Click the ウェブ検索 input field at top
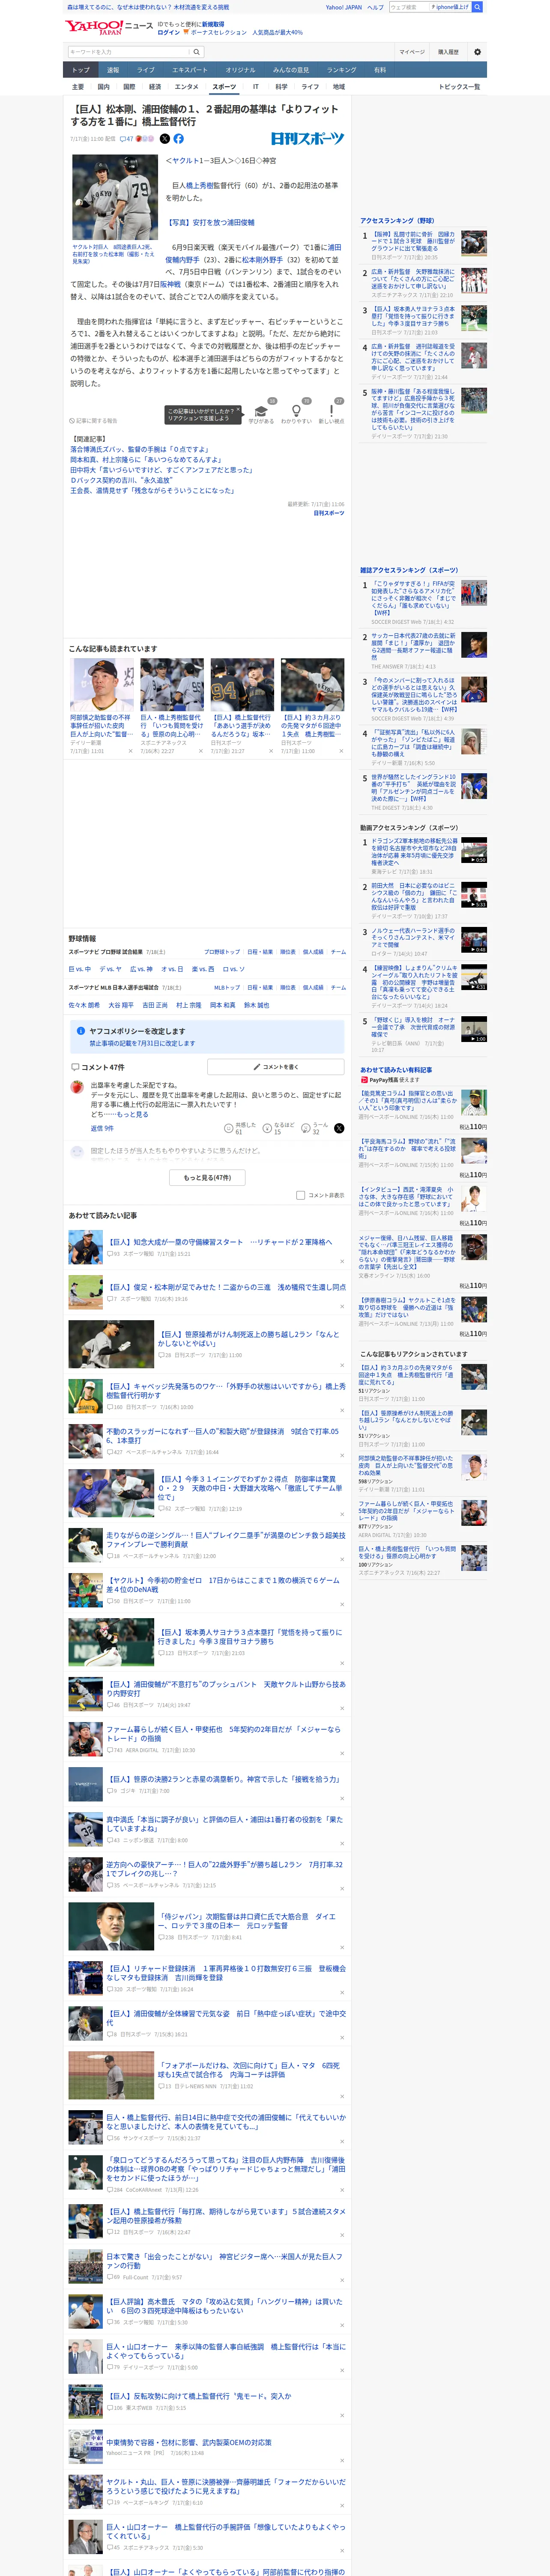 click(409, 7)
